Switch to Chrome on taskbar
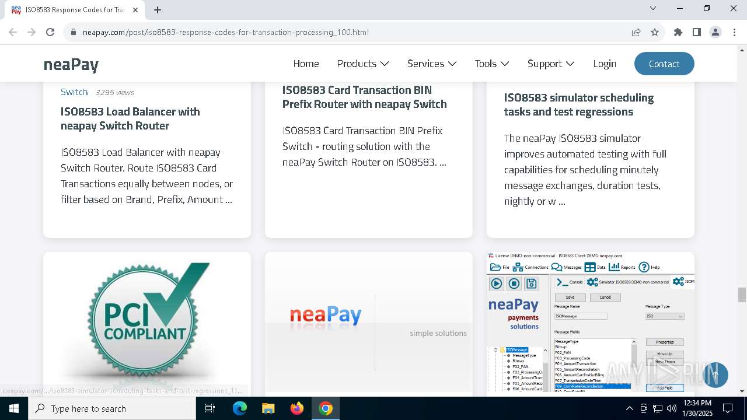 point(326,408)
